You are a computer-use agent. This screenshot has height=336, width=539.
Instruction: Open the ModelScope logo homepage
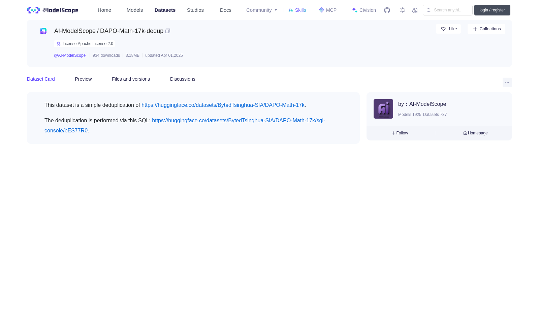pyautogui.click(x=53, y=10)
